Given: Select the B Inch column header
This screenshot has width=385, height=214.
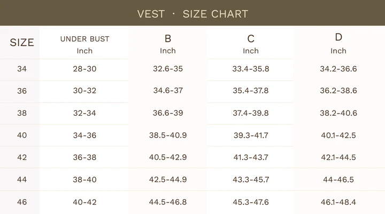Looking at the screenshot, I should (x=168, y=44).
